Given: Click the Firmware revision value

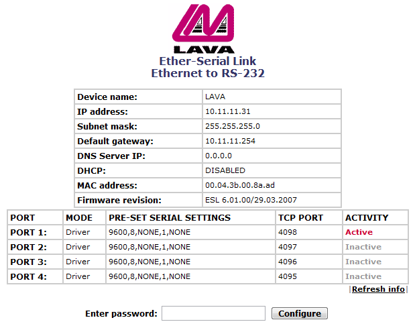Looking at the screenshot, I should tap(251, 200).
